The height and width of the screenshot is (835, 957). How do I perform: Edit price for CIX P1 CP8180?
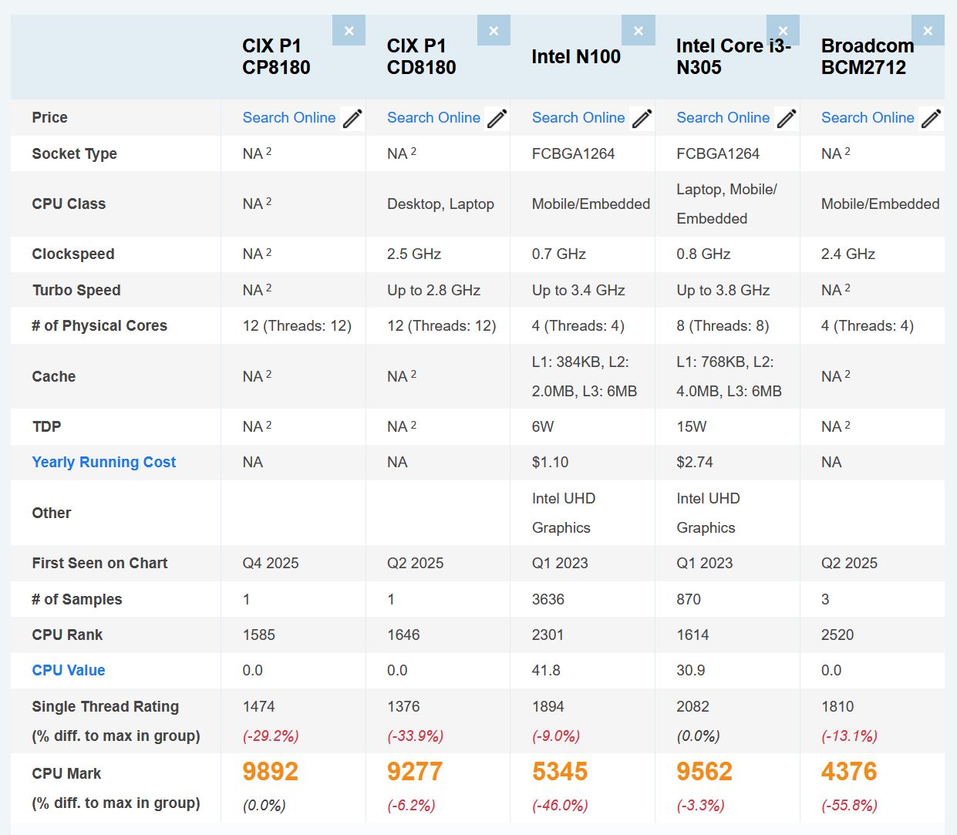coord(352,119)
